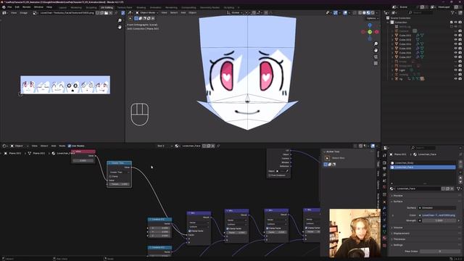Open the Object Mode dropdown
Image resolution: width=464 pixels, height=261 pixels.
point(146,13)
